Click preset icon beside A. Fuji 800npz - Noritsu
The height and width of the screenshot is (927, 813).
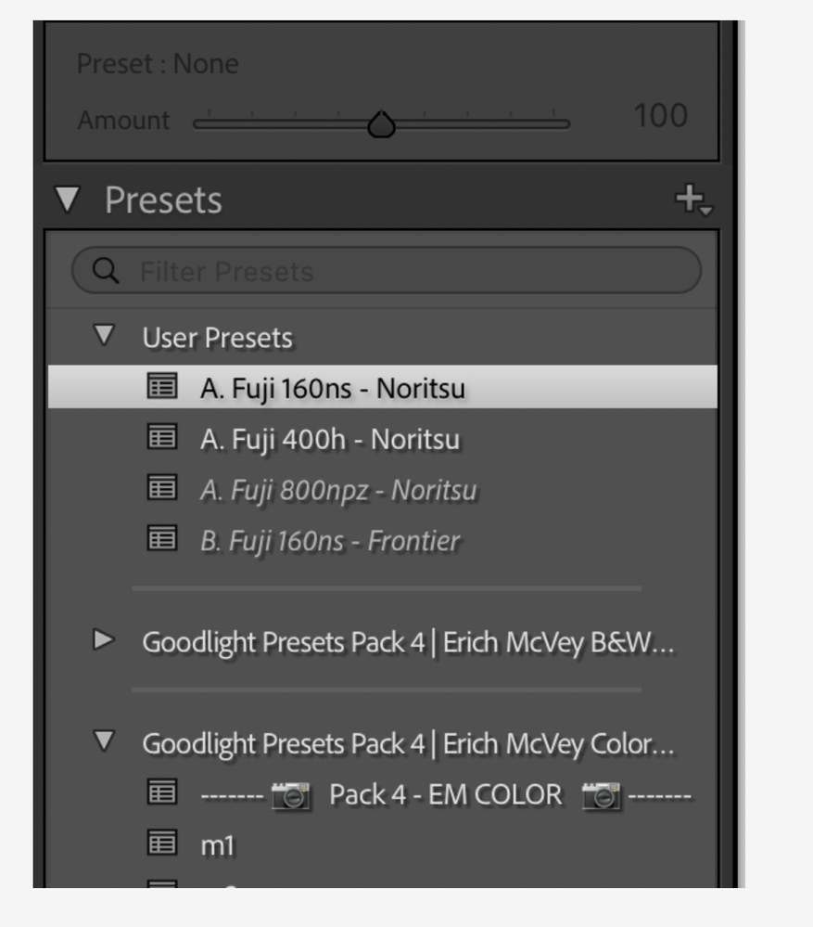(x=162, y=488)
